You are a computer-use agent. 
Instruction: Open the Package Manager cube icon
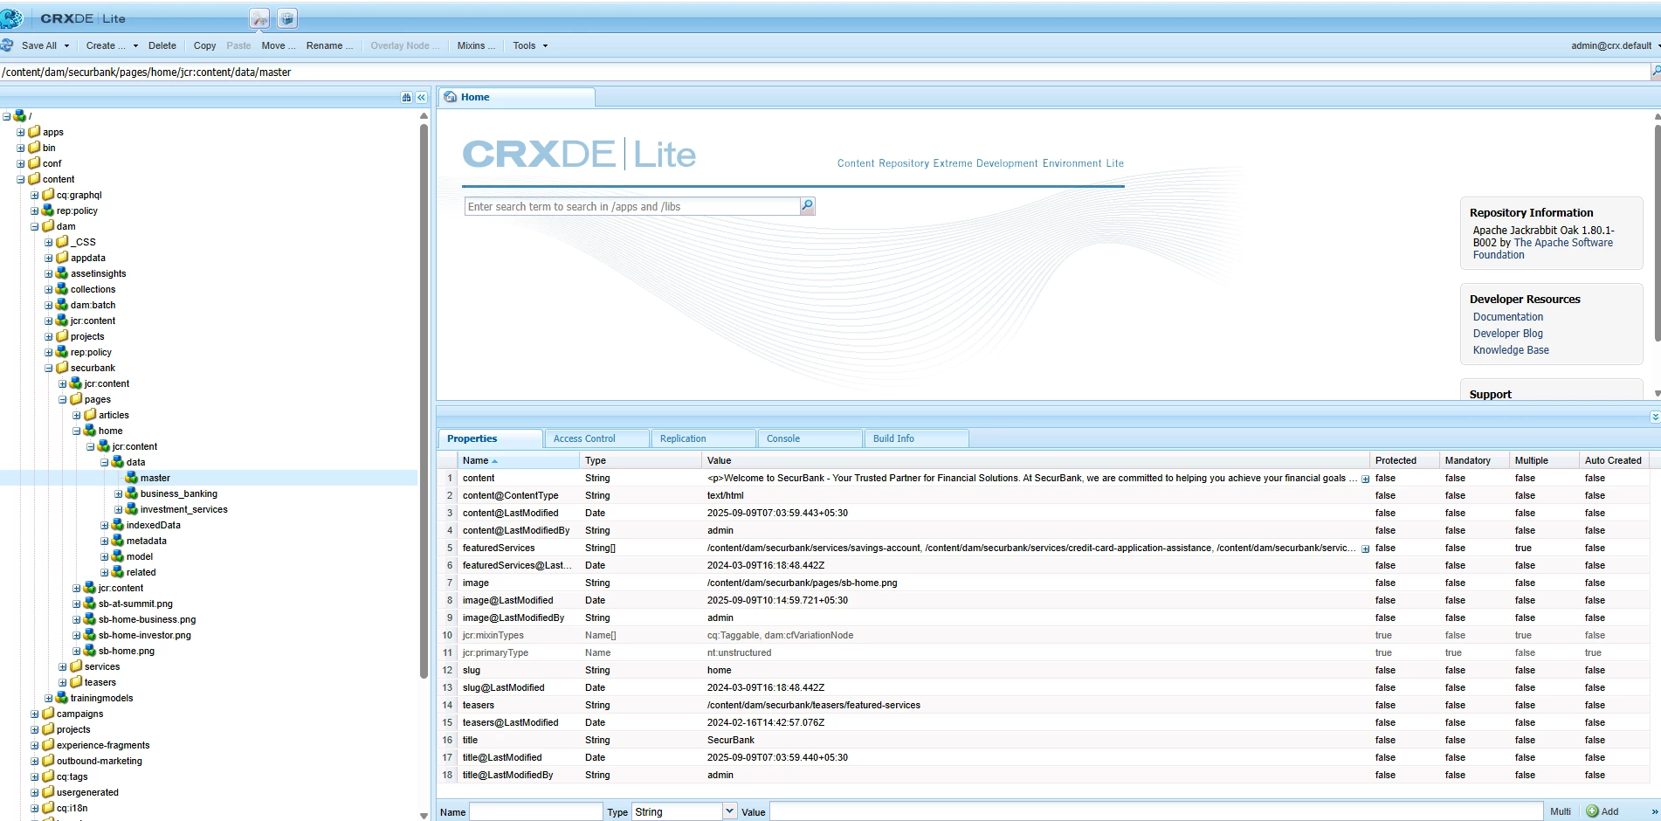click(x=287, y=18)
